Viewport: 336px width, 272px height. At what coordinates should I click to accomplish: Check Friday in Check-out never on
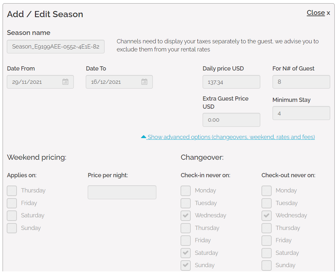(x=267, y=241)
